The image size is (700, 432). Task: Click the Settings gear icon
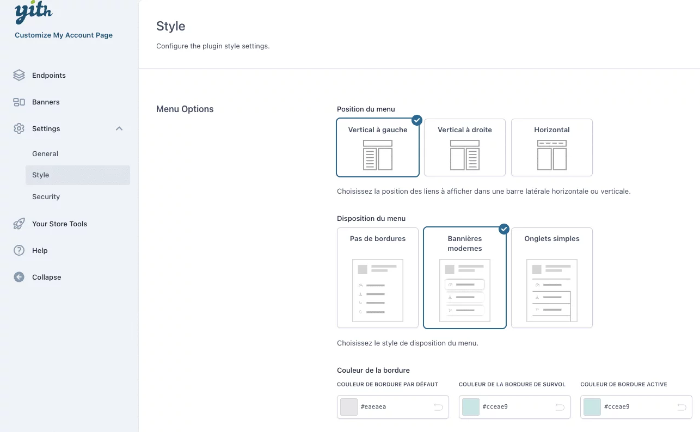point(19,128)
